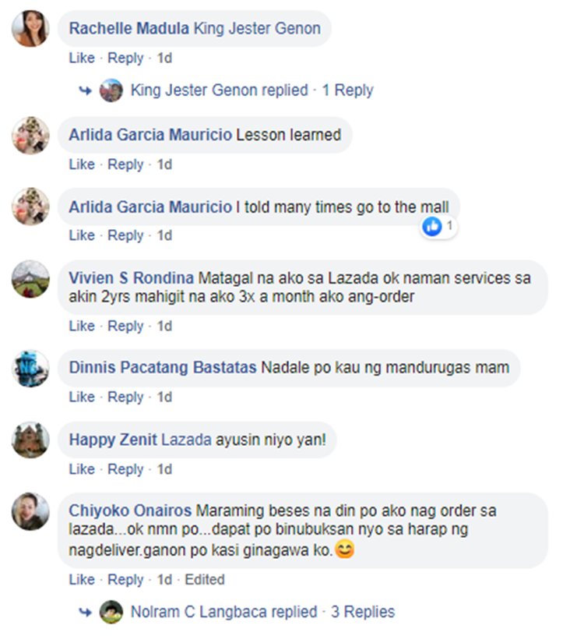
Task: Click the thumbs-up reaction on the mall comment
Action: (432, 226)
